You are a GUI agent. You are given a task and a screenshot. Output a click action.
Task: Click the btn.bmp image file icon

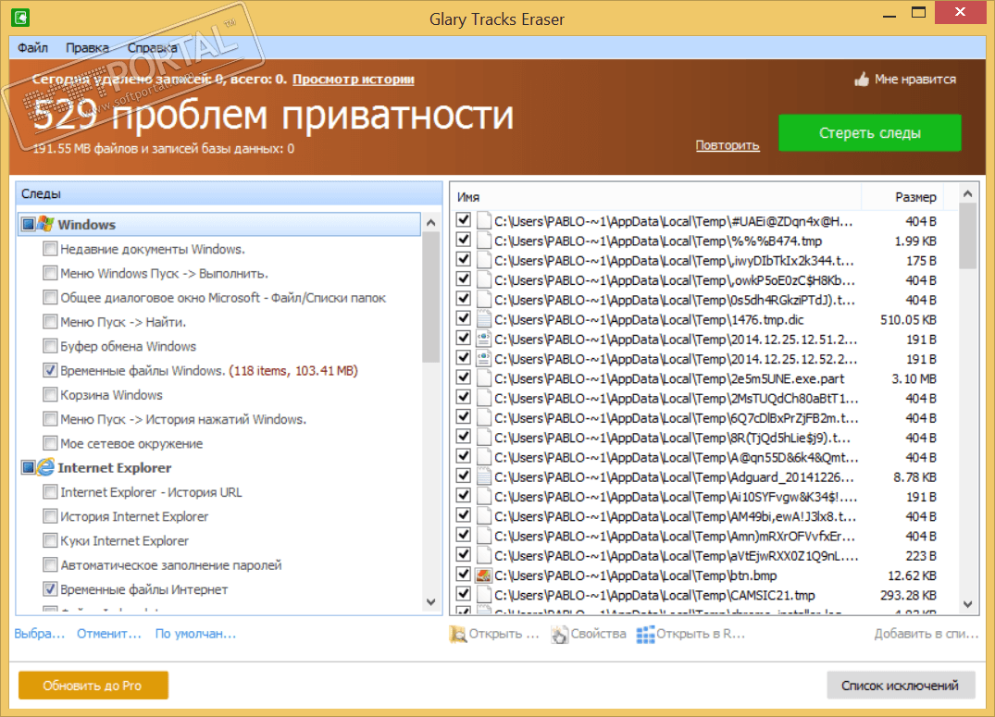tap(483, 575)
